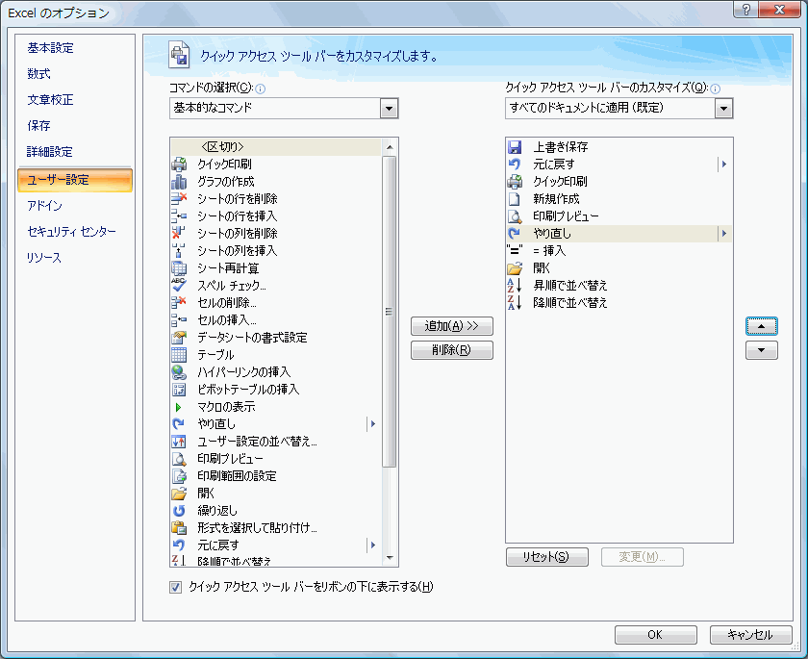Click the 昇順で並べ替え A-Z icon
The height and width of the screenshot is (659, 808).
[x=515, y=286]
